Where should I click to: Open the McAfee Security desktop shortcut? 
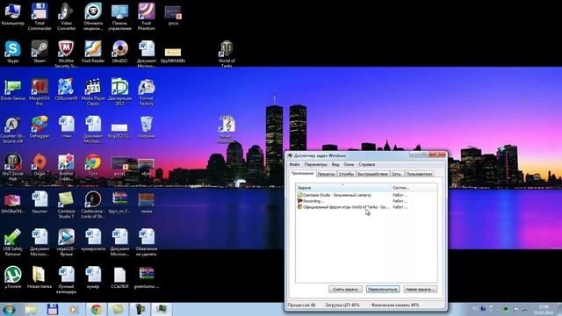point(67,54)
